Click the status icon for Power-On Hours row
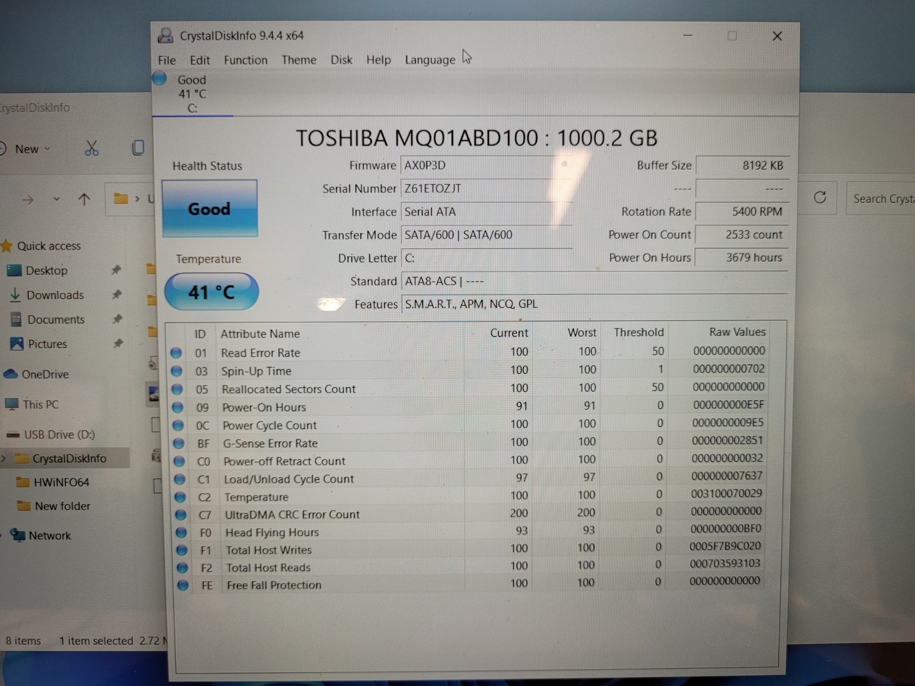This screenshot has width=915, height=686. [178, 407]
